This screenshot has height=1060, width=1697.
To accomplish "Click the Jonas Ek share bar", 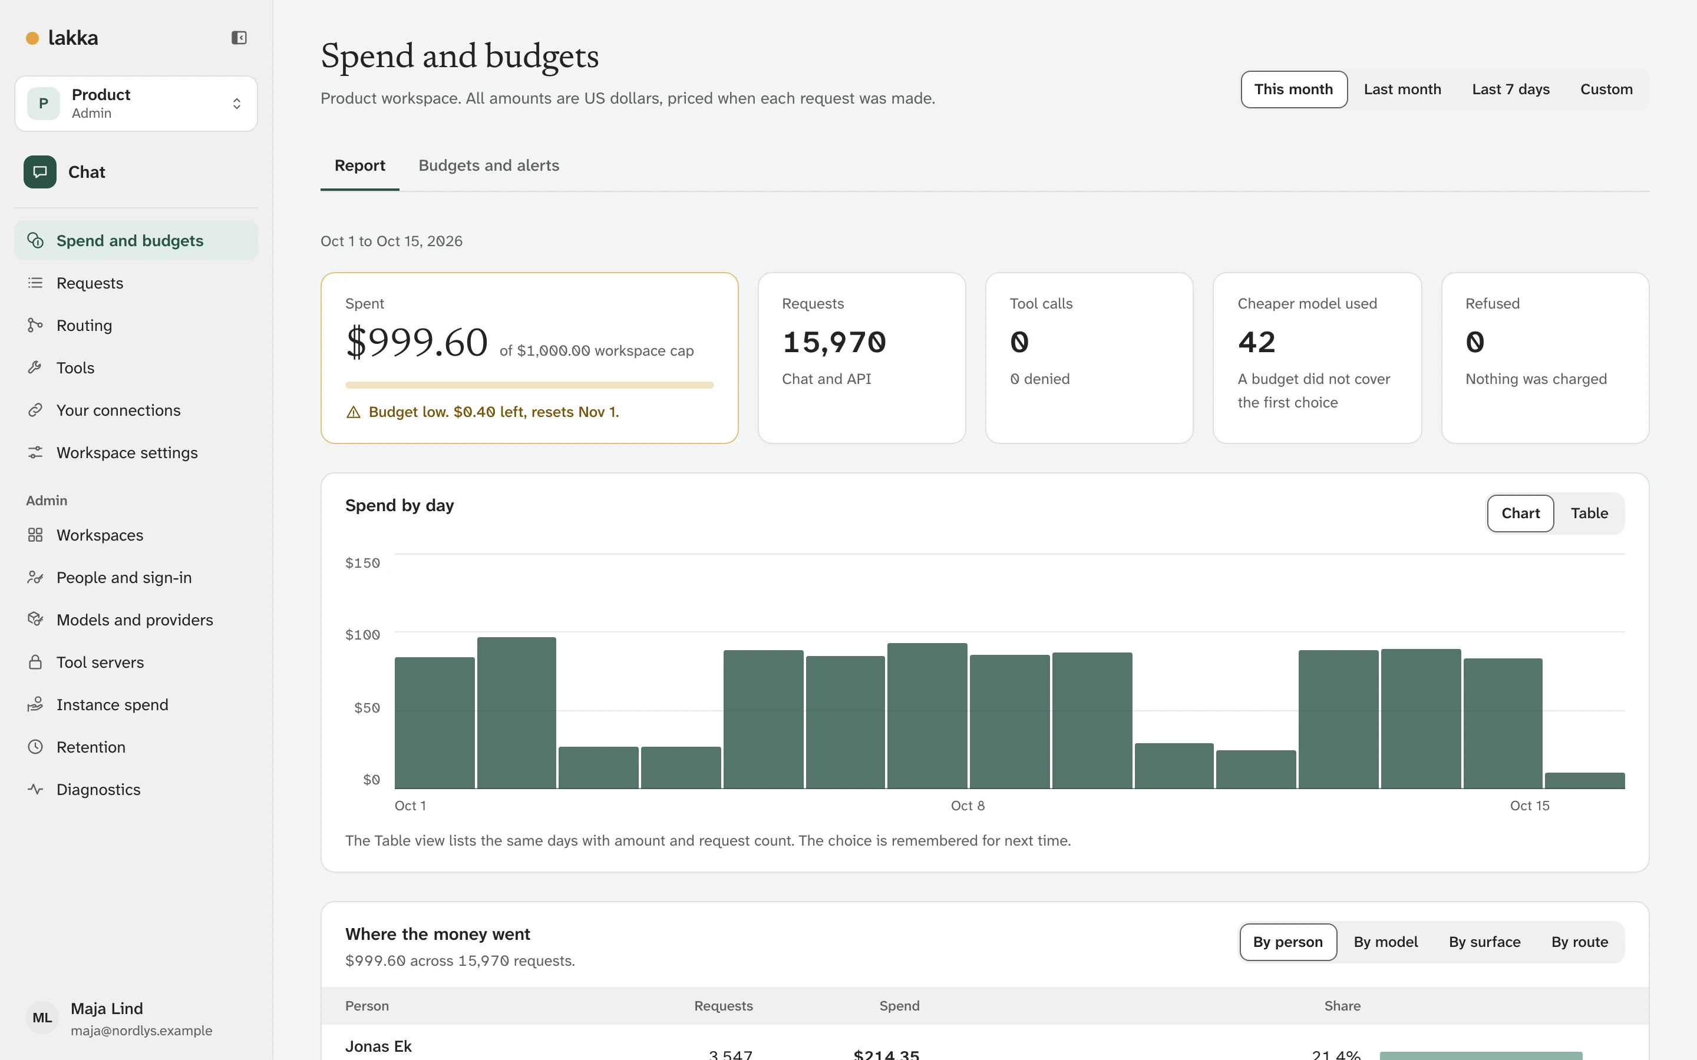I will pyautogui.click(x=1480, y=1055).
